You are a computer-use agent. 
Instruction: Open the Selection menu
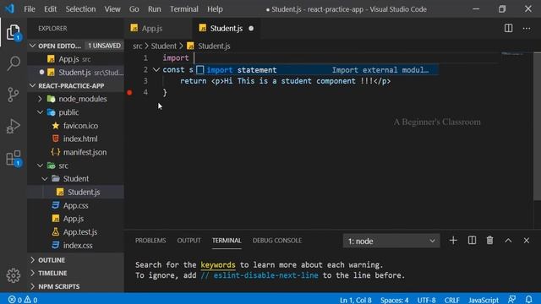(x=81, y=9)
